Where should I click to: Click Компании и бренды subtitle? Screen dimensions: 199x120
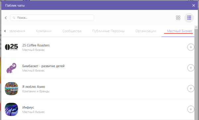[36, 91]
